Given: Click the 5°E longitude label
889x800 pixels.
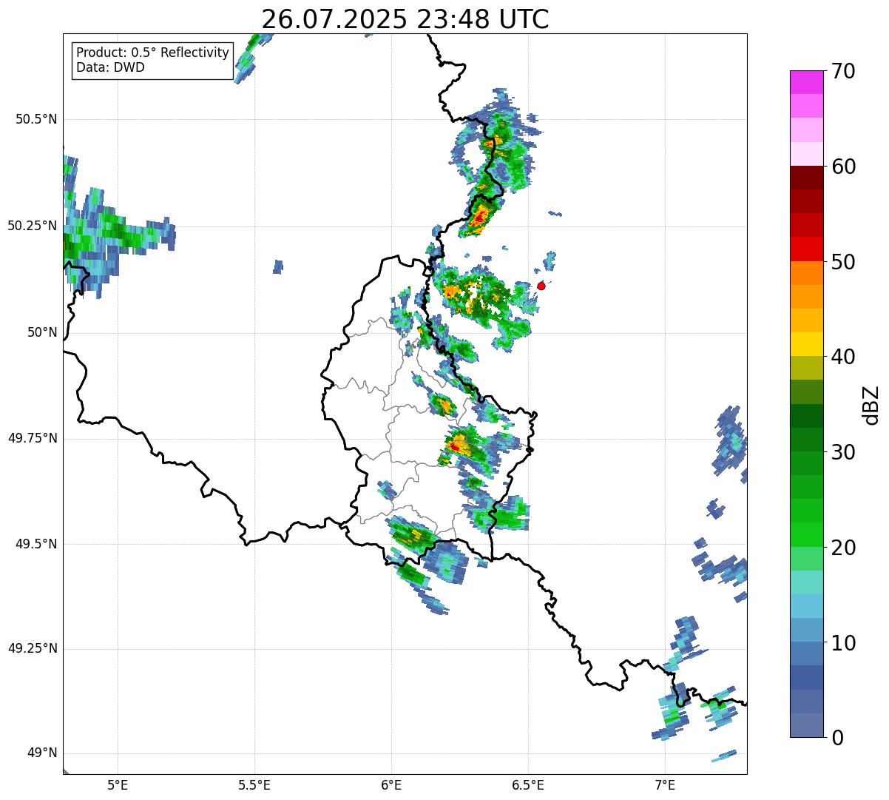Looking at the screenshot, I should tap(118, 784).
